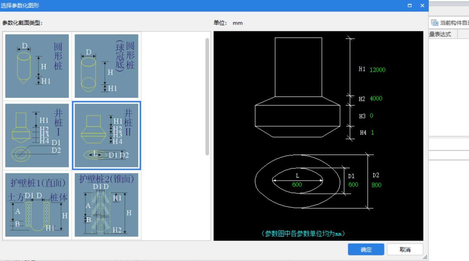Select the 圆形桩 section thumbnail
469x261 pixels.
pos(37,66)
